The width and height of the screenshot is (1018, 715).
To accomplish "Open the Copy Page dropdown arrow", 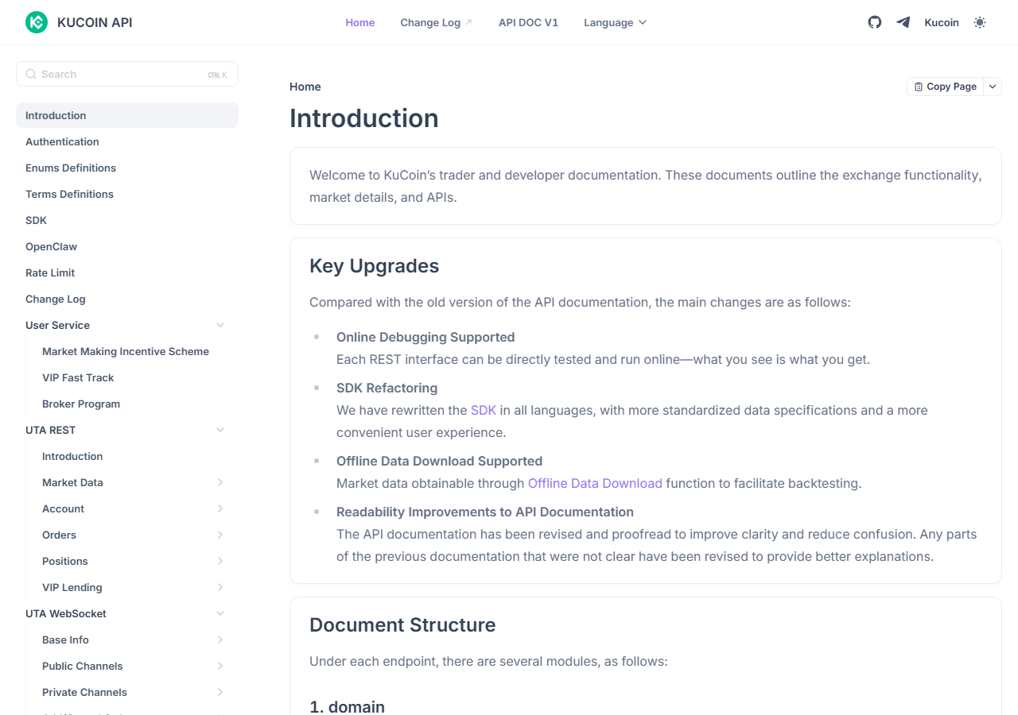I will [x=993, y=87].
